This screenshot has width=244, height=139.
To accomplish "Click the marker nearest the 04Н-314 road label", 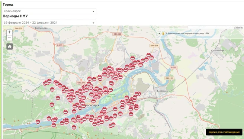I will (x=149, y=55).
